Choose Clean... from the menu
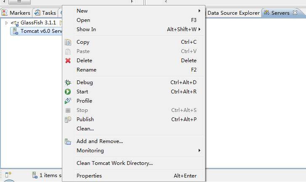This screenshot has width=306, height=183. [x=139, y=129]
